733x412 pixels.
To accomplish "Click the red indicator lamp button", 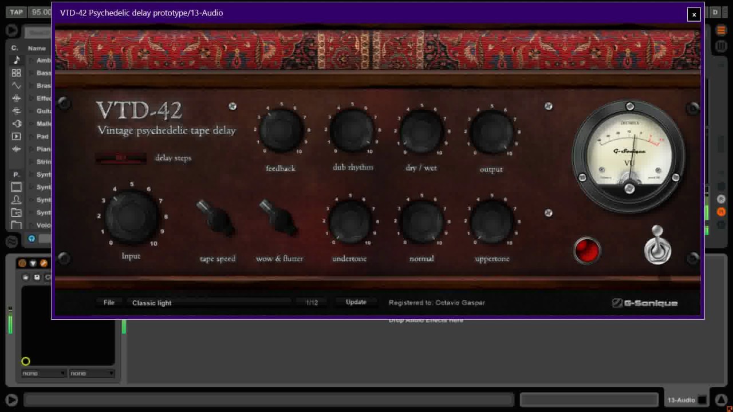I will pos(586,251).
